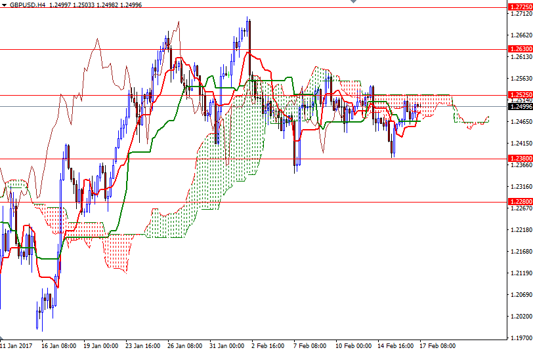Click the 1.24150 price scale value
Viewport: 533px width, 350px height.
(521, 144)
